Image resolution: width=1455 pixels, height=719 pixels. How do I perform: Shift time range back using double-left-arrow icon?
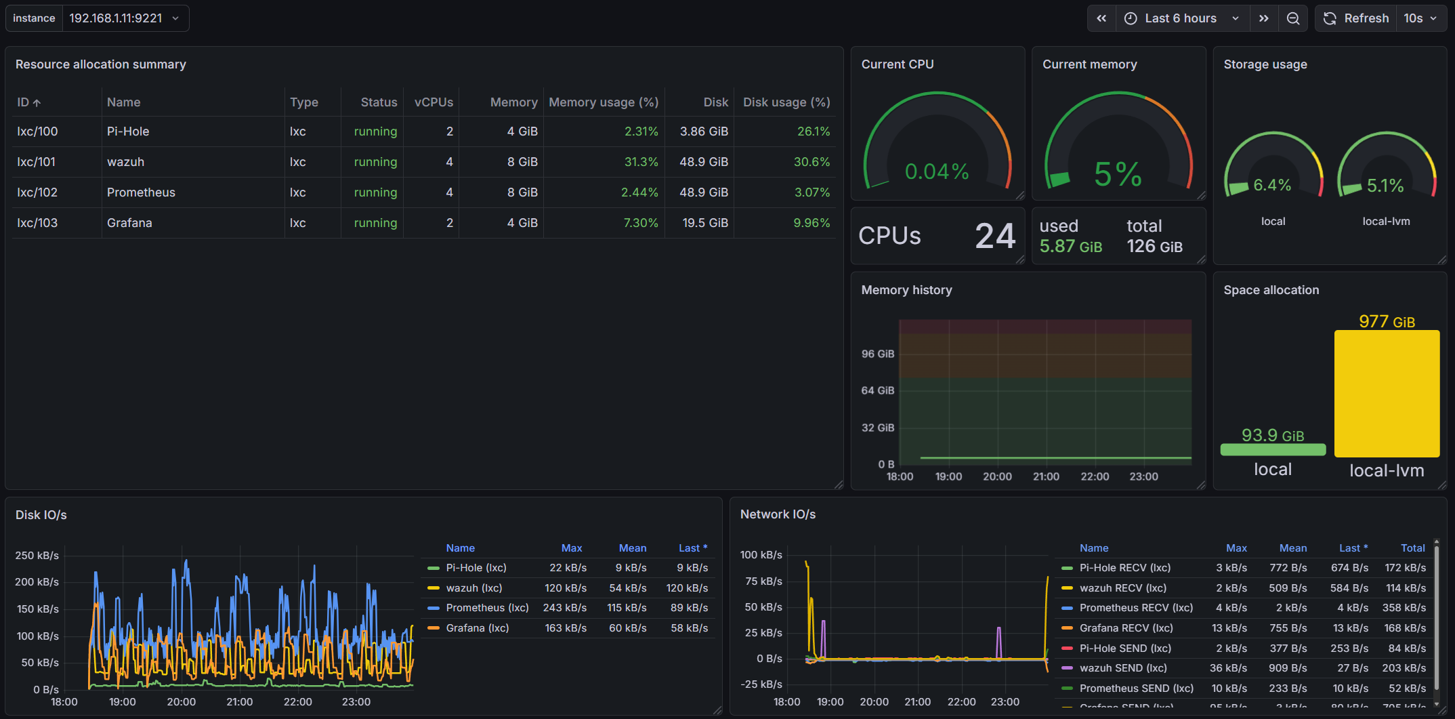coord(1101,18)
